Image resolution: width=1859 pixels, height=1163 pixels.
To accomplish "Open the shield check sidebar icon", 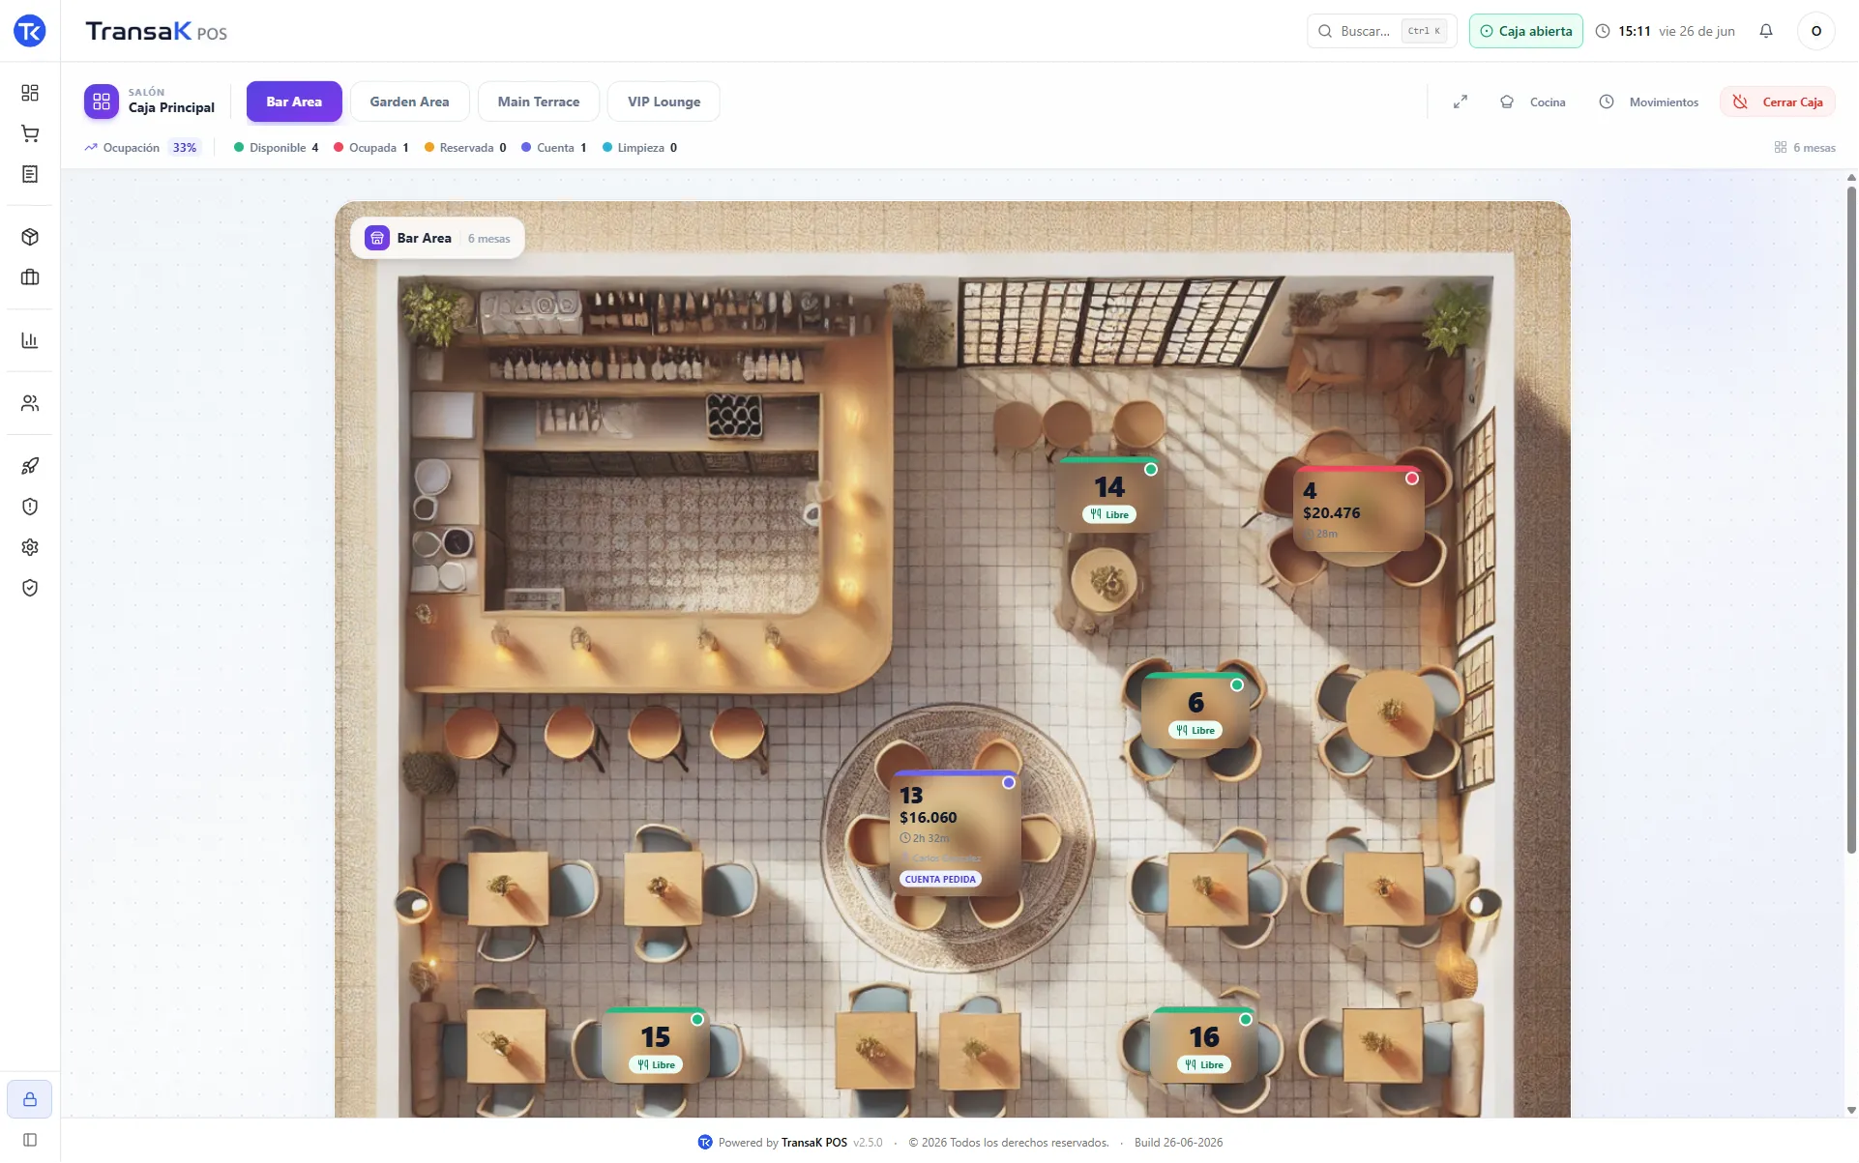I will click(30, 588).
